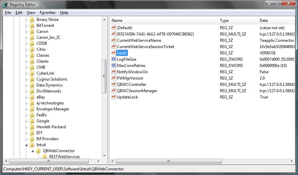Click the icon beside NotifyWindowOn
Image resolution: width=298 pixels, height=175 pixels.
114,72
